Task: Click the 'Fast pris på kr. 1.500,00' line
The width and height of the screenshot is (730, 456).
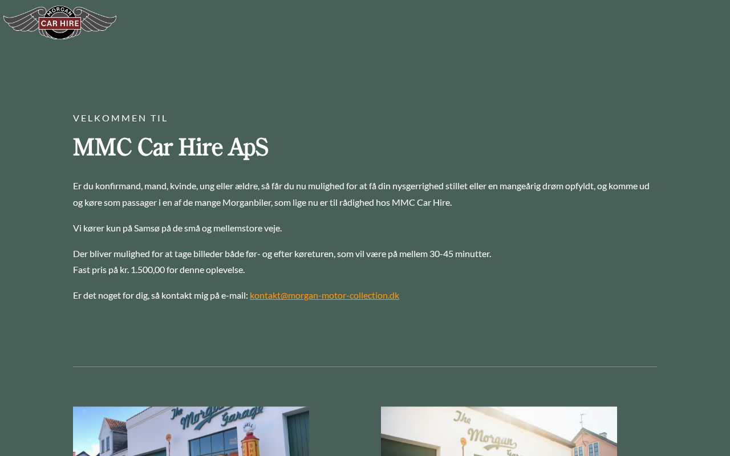Action: [159, 270]
